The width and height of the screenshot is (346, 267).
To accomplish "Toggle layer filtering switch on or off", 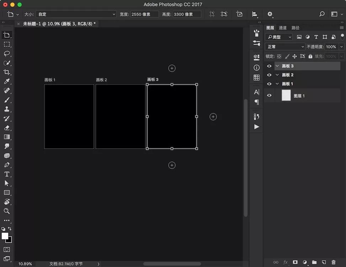I will pyautogui.click(x=342, y=37).
